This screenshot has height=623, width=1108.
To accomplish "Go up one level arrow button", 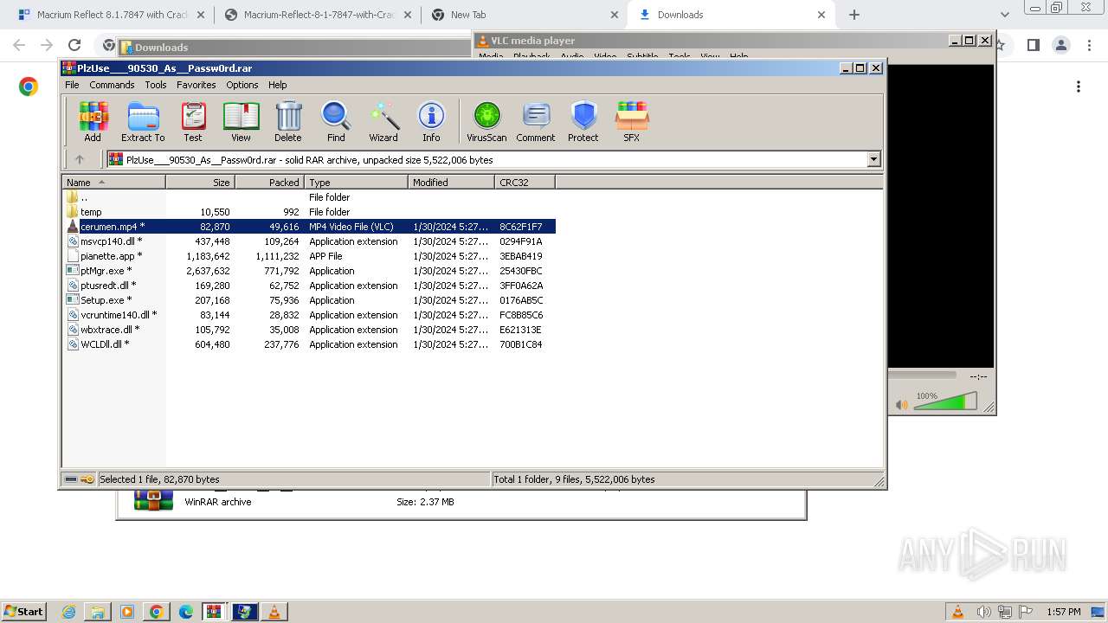I will coord(80,159).
